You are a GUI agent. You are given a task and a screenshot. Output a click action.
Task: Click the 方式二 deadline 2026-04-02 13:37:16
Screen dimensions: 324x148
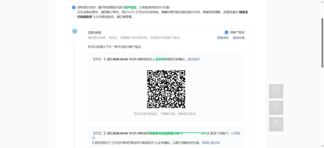127,133
